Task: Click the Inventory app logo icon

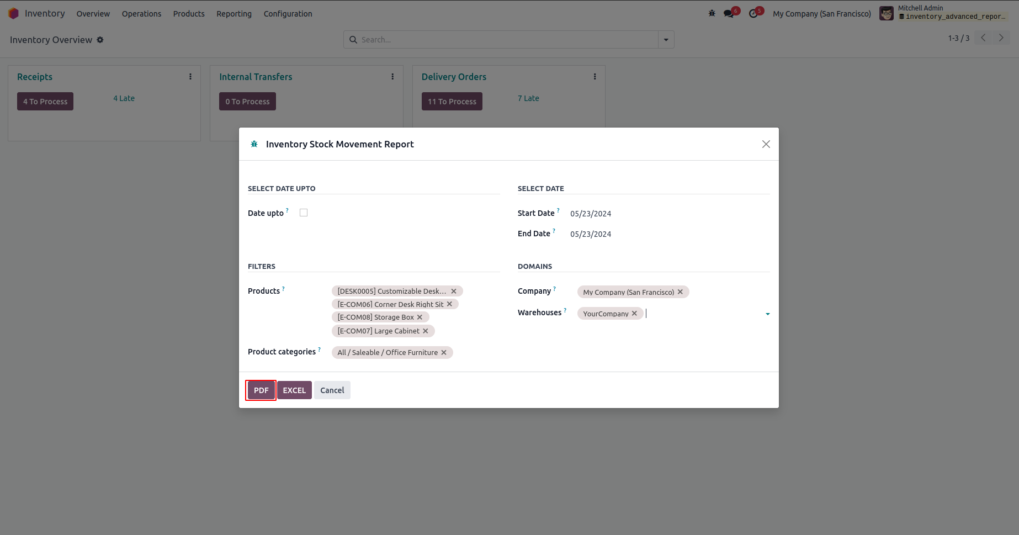Action: click(x=14, y=14)
